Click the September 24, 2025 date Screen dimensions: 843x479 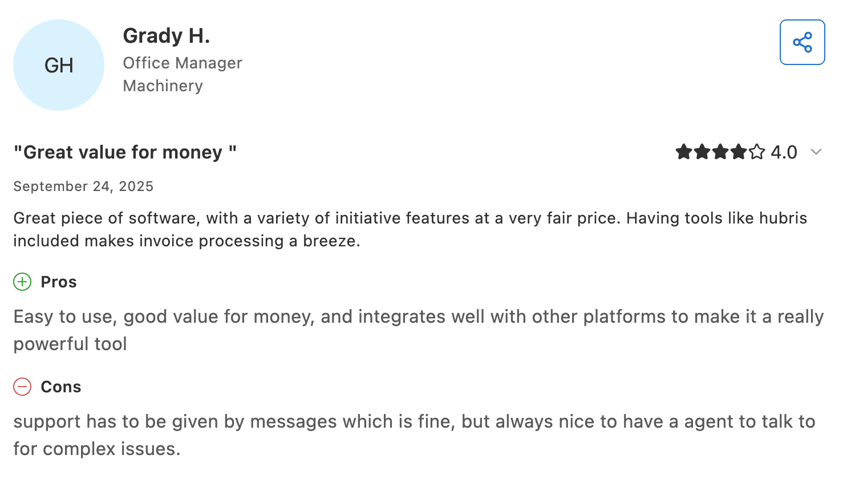(x=83, y=186)
